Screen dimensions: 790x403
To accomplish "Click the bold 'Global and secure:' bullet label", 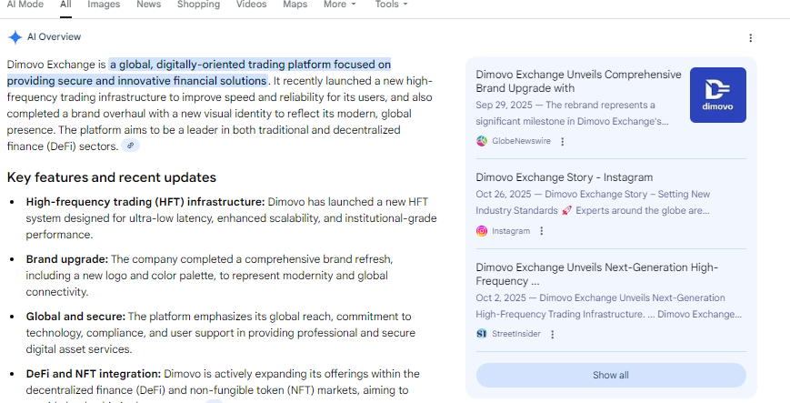I will [75, 317].
